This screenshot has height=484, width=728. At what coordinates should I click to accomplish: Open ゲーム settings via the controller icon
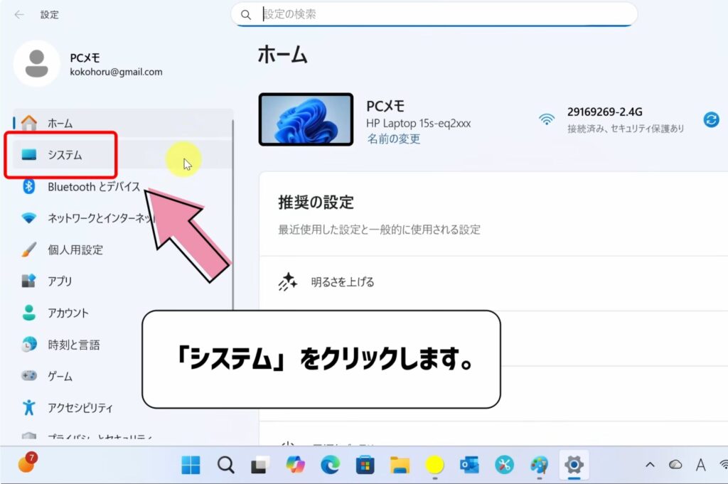coord(27,375)
